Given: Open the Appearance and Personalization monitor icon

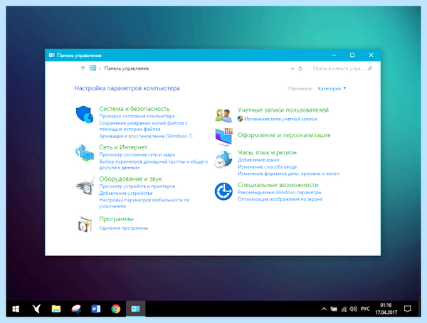Looking at the screenshot, I should point(224,137).
